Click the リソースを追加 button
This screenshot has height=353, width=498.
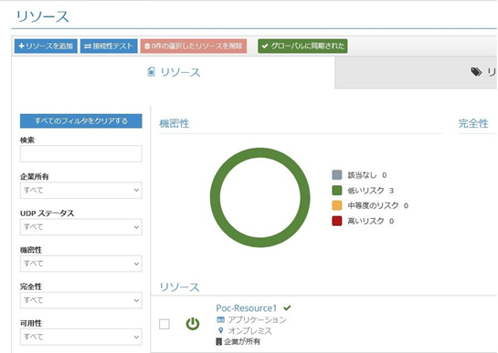click(x=46, y=46)
